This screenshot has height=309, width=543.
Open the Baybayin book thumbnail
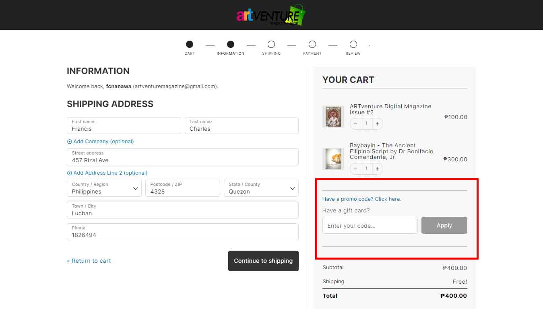(x=333, y=159)
